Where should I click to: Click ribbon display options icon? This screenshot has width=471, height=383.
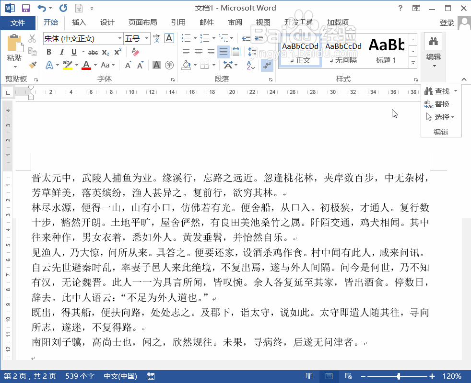click(416, 8)
